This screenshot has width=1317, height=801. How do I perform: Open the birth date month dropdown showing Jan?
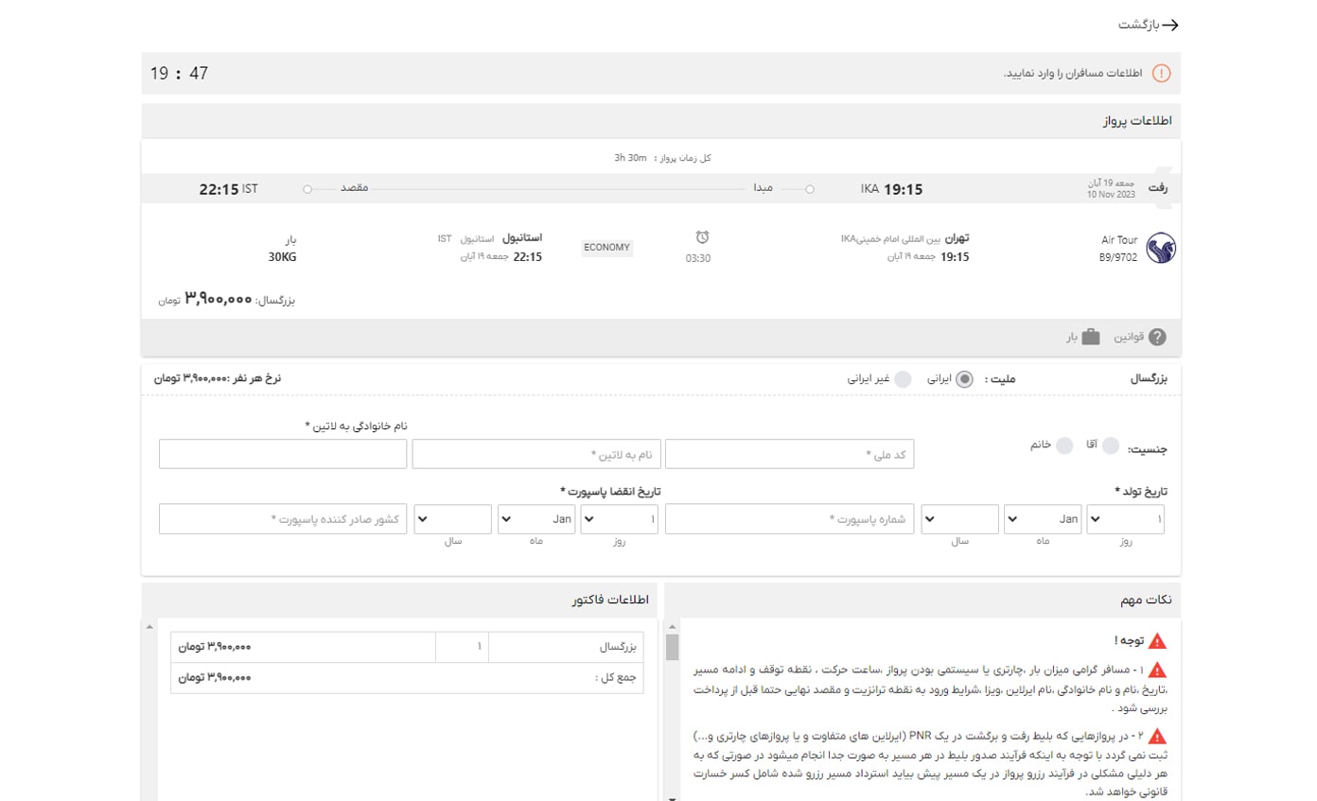[x=1041, y=518]
